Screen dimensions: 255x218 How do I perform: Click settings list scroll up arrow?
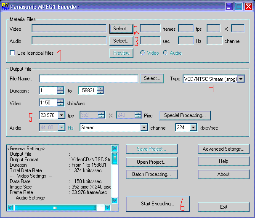point(115,149)
